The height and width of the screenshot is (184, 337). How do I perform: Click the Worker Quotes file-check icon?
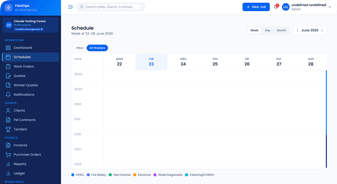click(x=8, y=85)
